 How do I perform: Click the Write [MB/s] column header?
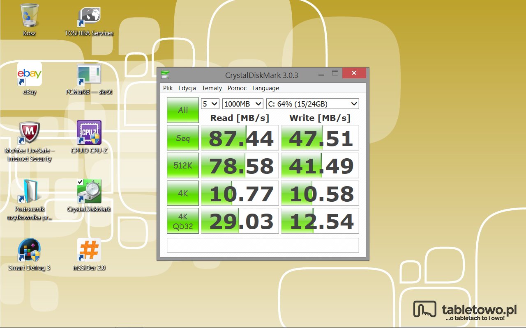pyautogui.click(x=320, y=118)
